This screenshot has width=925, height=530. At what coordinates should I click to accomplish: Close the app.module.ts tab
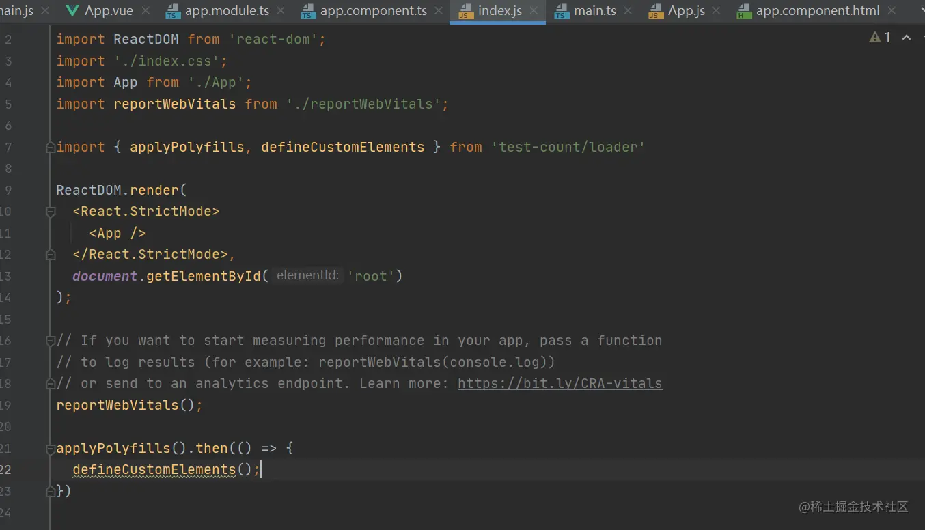click(281, 11)
